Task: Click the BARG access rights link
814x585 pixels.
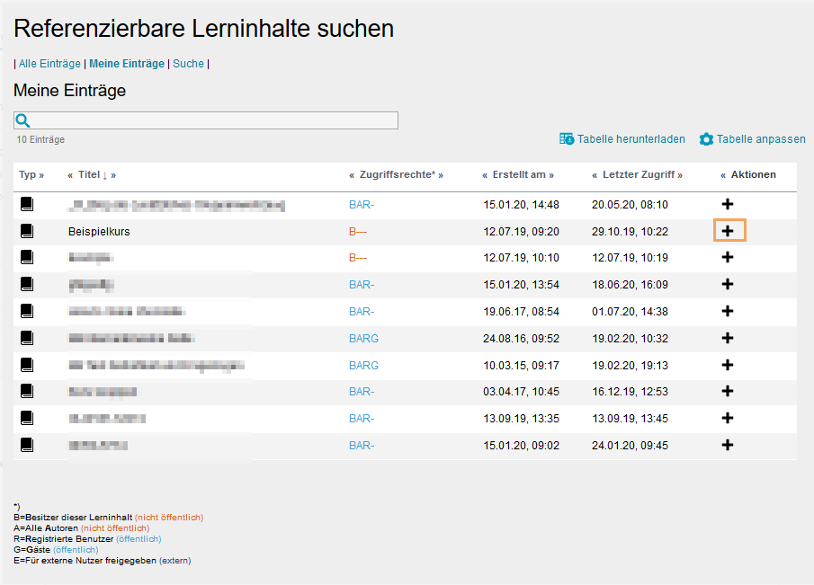Action: [x=362, y=338]
